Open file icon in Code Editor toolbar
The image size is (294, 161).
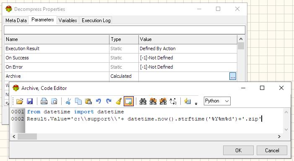point(20,101)
